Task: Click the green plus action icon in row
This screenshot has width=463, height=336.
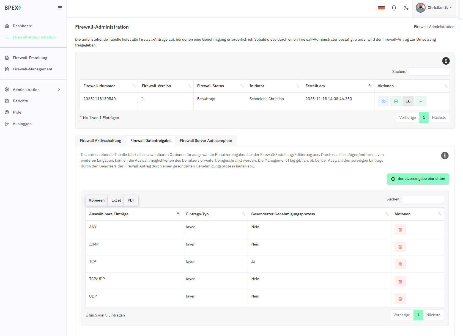Action: 396,101
